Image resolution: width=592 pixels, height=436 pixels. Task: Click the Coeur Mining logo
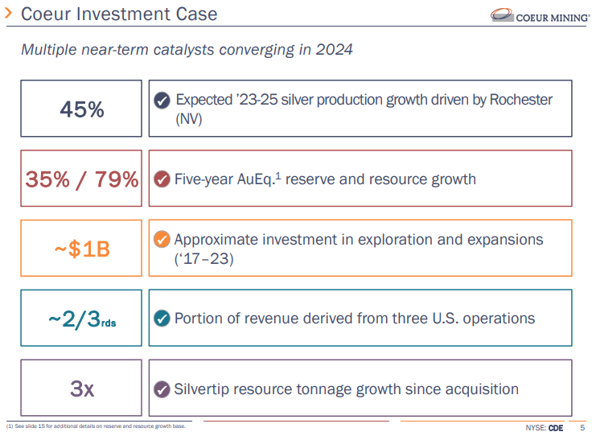(x=535, y=15)
